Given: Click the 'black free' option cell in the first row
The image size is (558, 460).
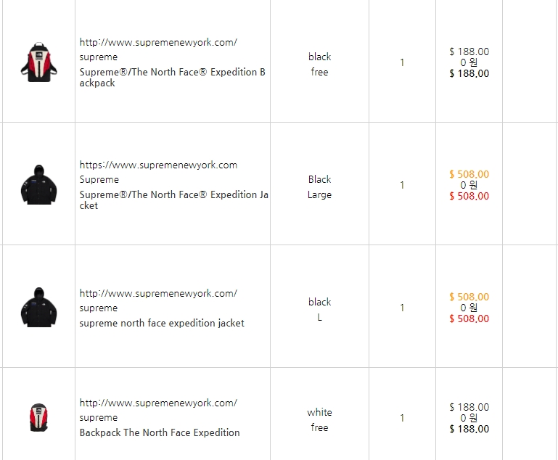Looking at the screenshot, I should 319,65.
